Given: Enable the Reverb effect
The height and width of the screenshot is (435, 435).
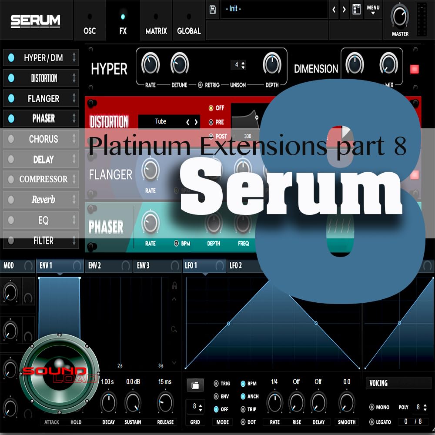Looking at the screenshot, I should click(x=11, y=200).
